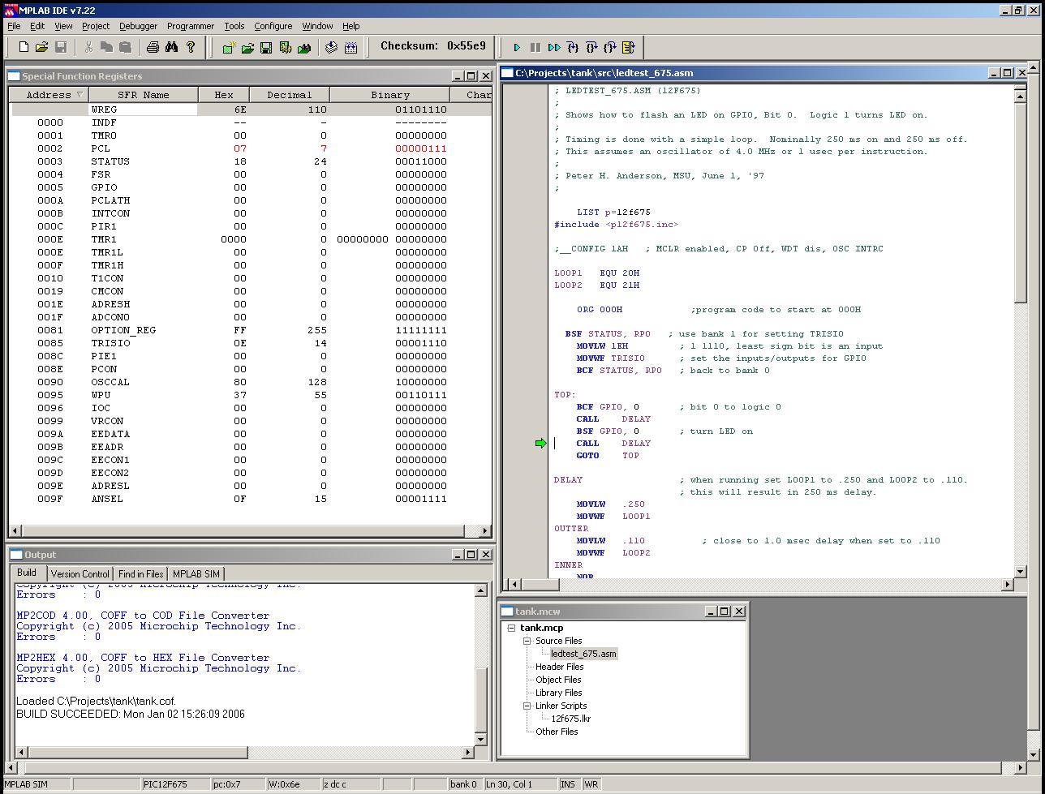1045x794 pixels.
Task: Click the Save Workspace toolbar icon
Action: [x=266, y=48]
